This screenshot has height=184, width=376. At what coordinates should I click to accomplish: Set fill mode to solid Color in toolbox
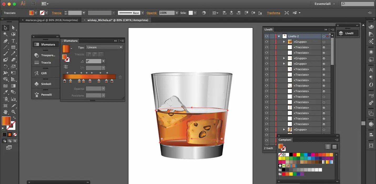[x=4, y=135]
